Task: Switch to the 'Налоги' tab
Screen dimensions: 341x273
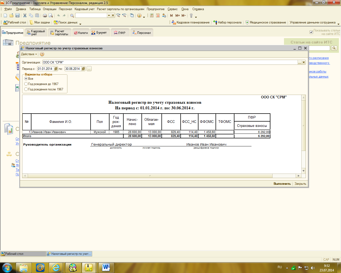Action: tap(81, 33)
